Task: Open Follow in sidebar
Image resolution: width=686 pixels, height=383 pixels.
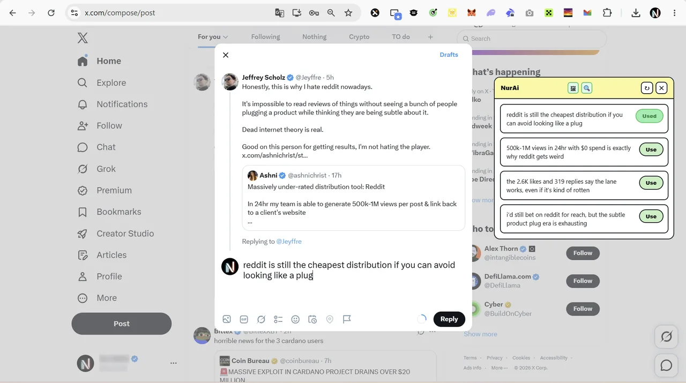Action: (100, 125)
